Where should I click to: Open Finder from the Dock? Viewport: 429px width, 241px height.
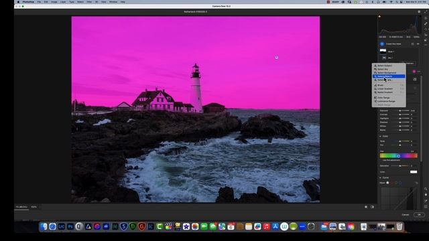click(44, 226)
